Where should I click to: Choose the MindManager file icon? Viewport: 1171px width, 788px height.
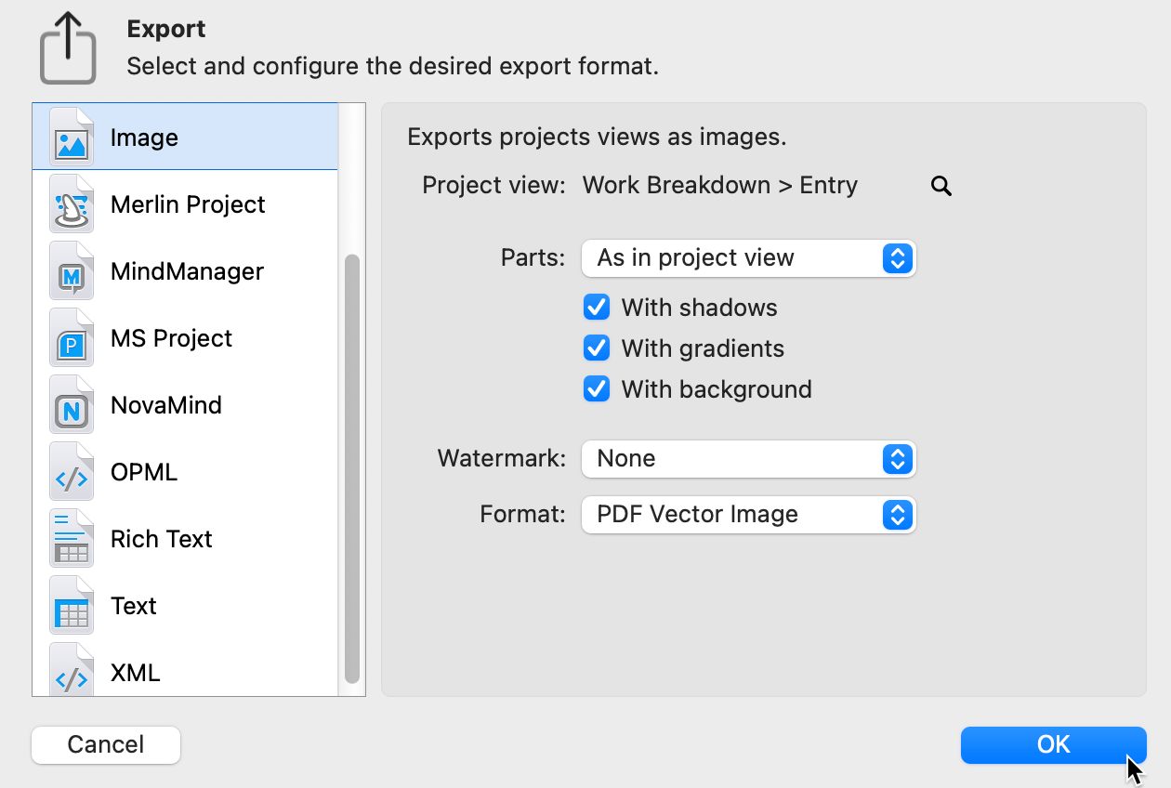click(x=72, y=272)
